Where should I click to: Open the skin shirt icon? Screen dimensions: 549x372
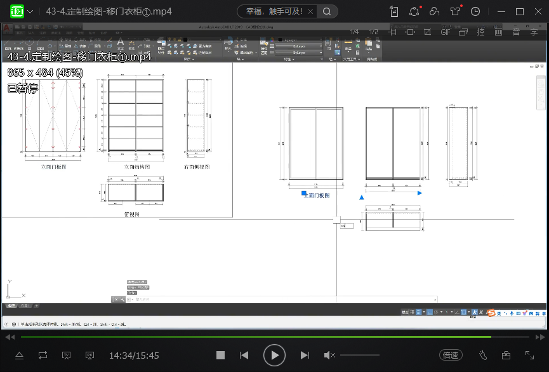pyautogui.click(x=454, y=11)
